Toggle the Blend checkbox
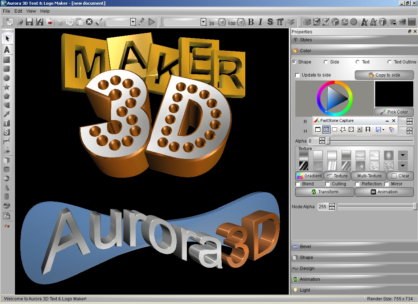418x304 pixels. tap(298, 184)
